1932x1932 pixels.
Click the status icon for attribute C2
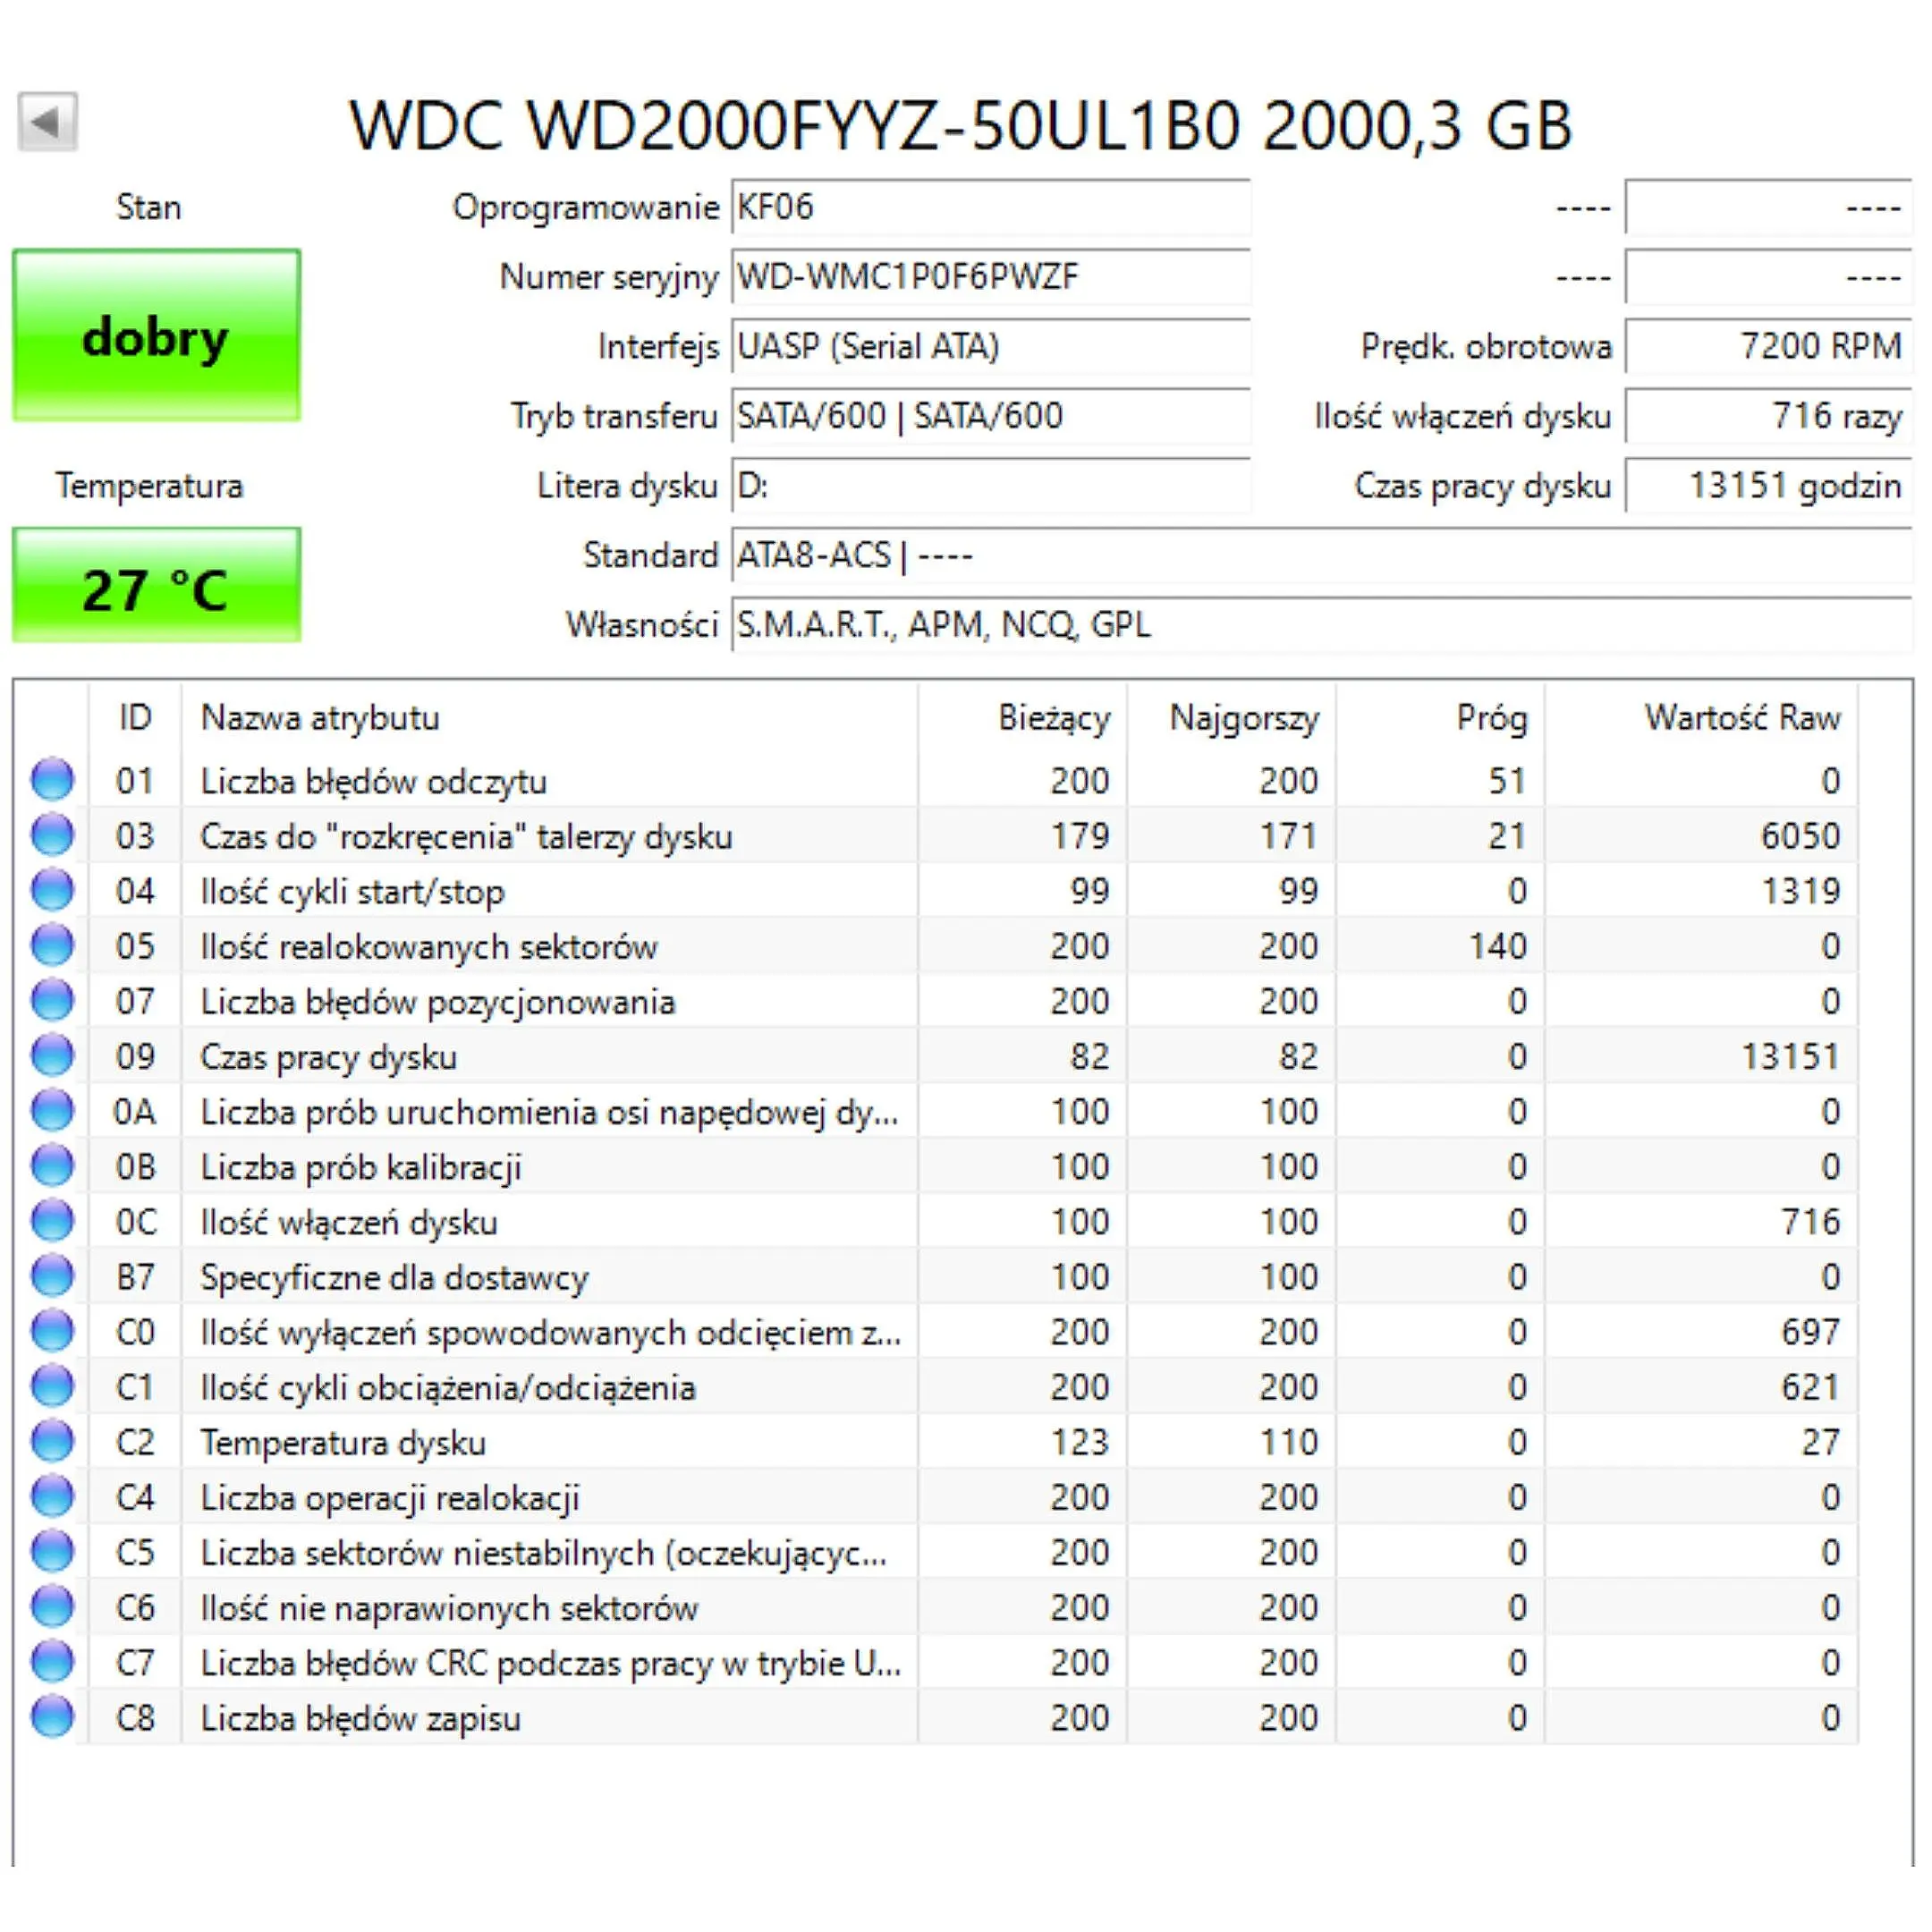(x=52, y=1441)
